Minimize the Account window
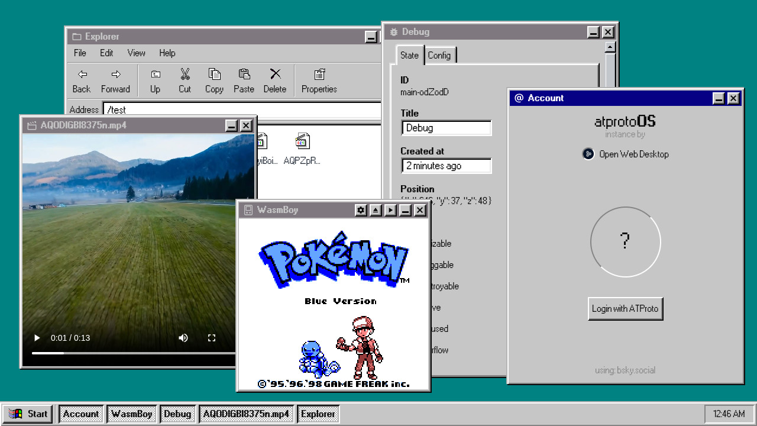 click(719, 98)
